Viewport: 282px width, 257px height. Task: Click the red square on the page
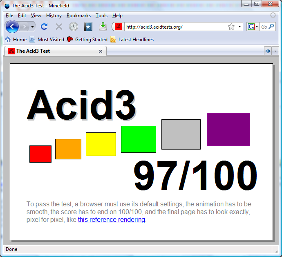pos(40,154)
